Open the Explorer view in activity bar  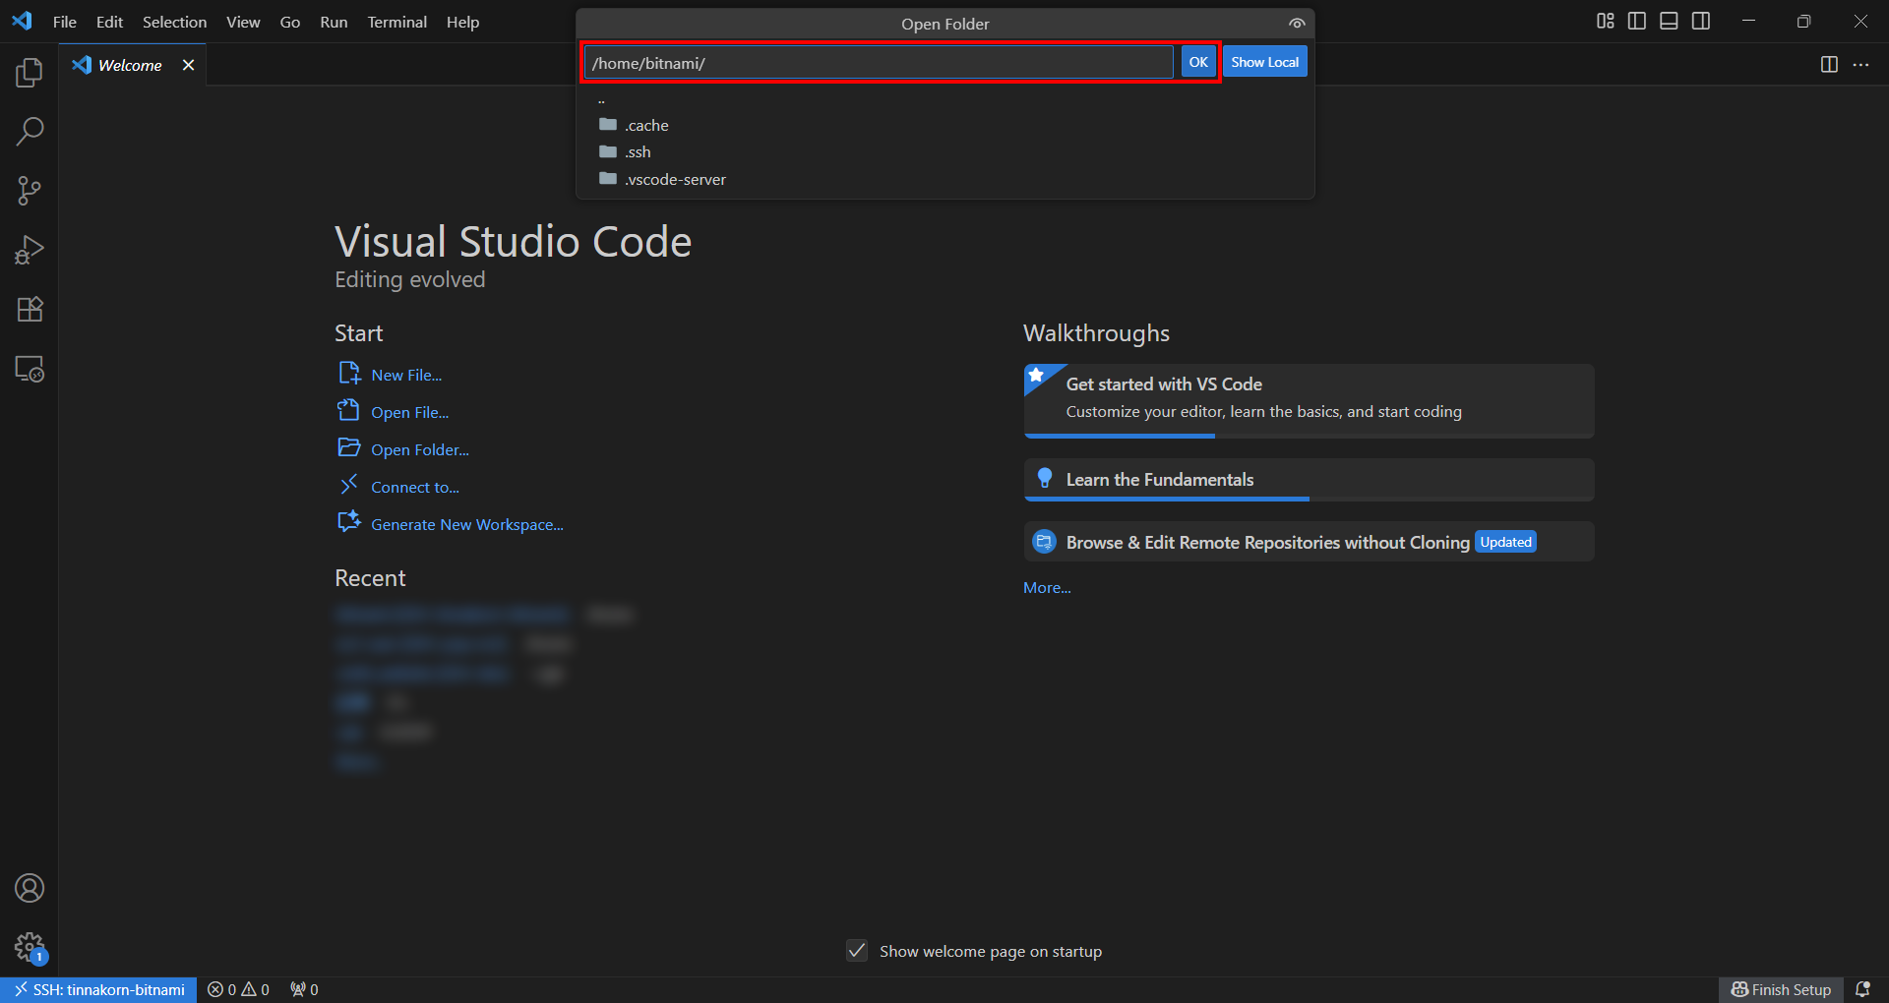point(30,72)
